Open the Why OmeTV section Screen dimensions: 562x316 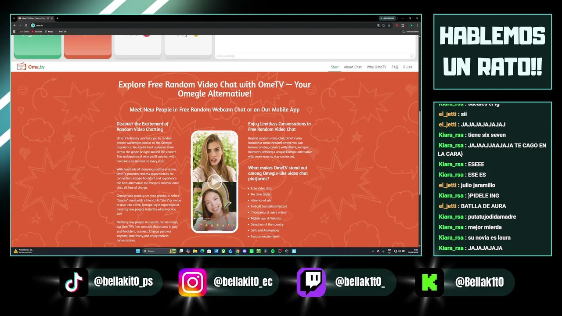(377, 67)
